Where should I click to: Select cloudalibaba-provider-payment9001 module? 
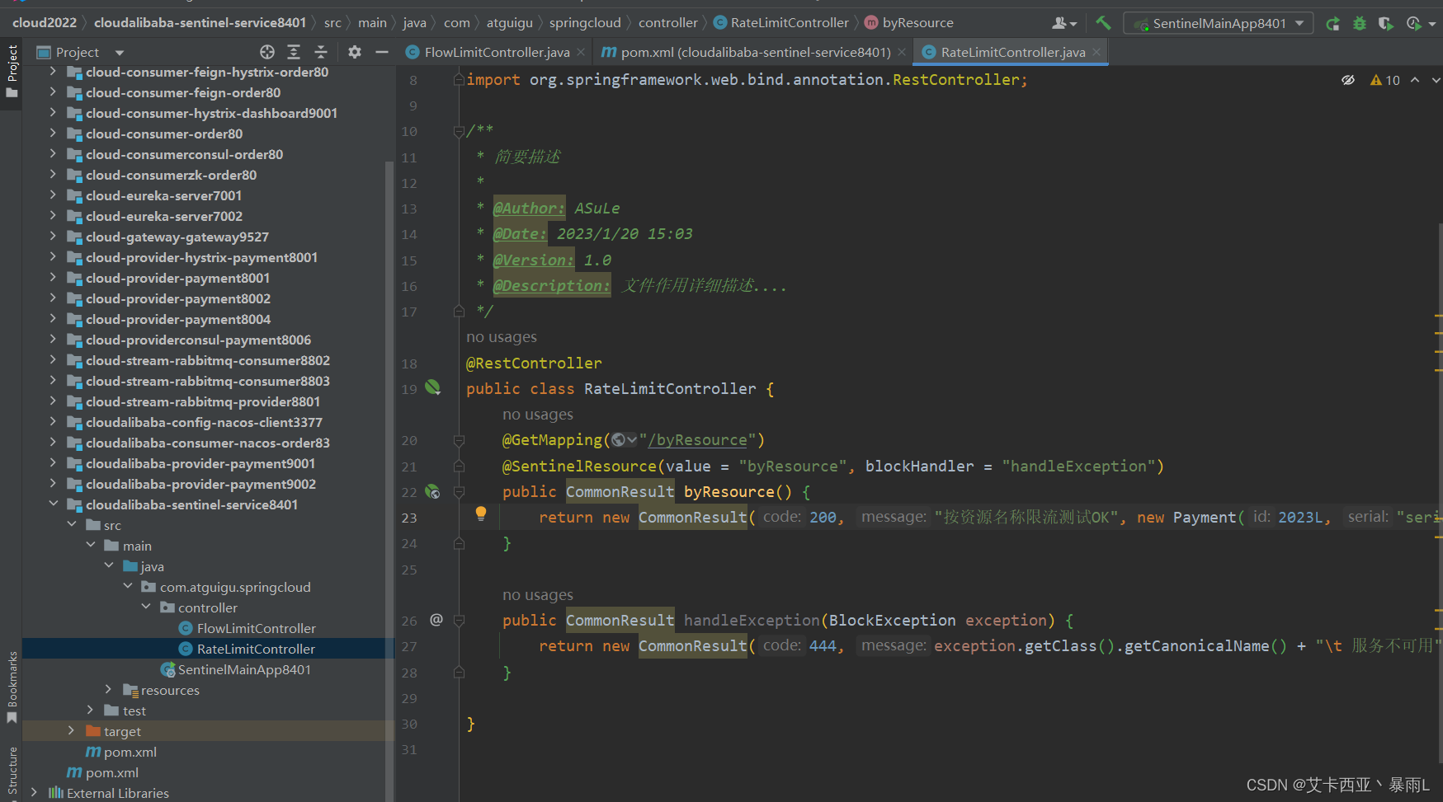click(200, 463)
